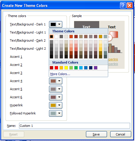Open the Followed Hyperlink color dropdown

click(x=56, y=113)
